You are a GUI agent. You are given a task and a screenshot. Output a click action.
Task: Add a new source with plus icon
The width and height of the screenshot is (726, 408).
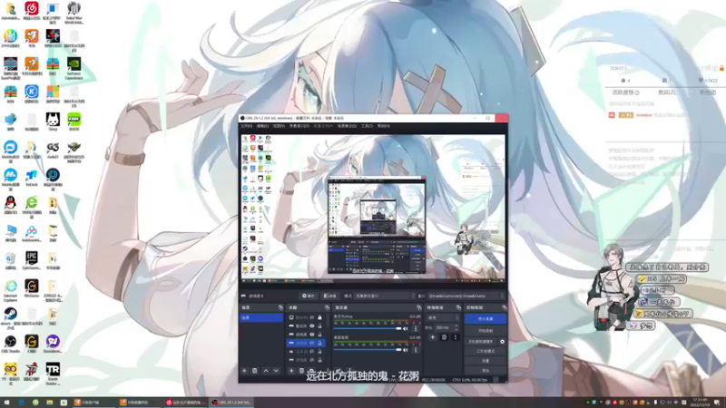(291, 371)
